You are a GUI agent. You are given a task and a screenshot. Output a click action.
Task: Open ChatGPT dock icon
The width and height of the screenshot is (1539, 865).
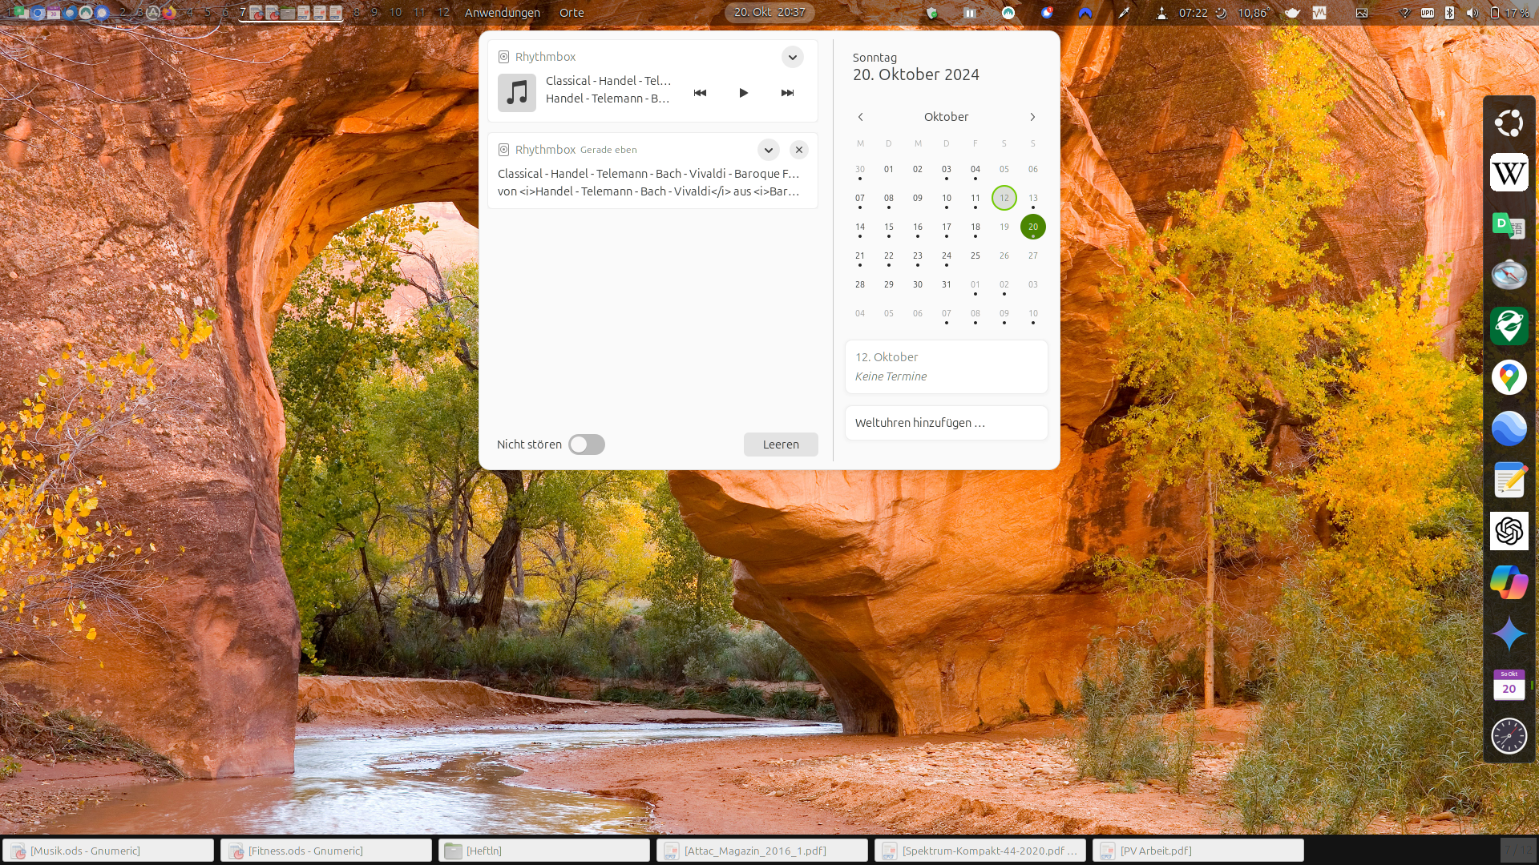pyautogui.click(x=1509, y=531)
